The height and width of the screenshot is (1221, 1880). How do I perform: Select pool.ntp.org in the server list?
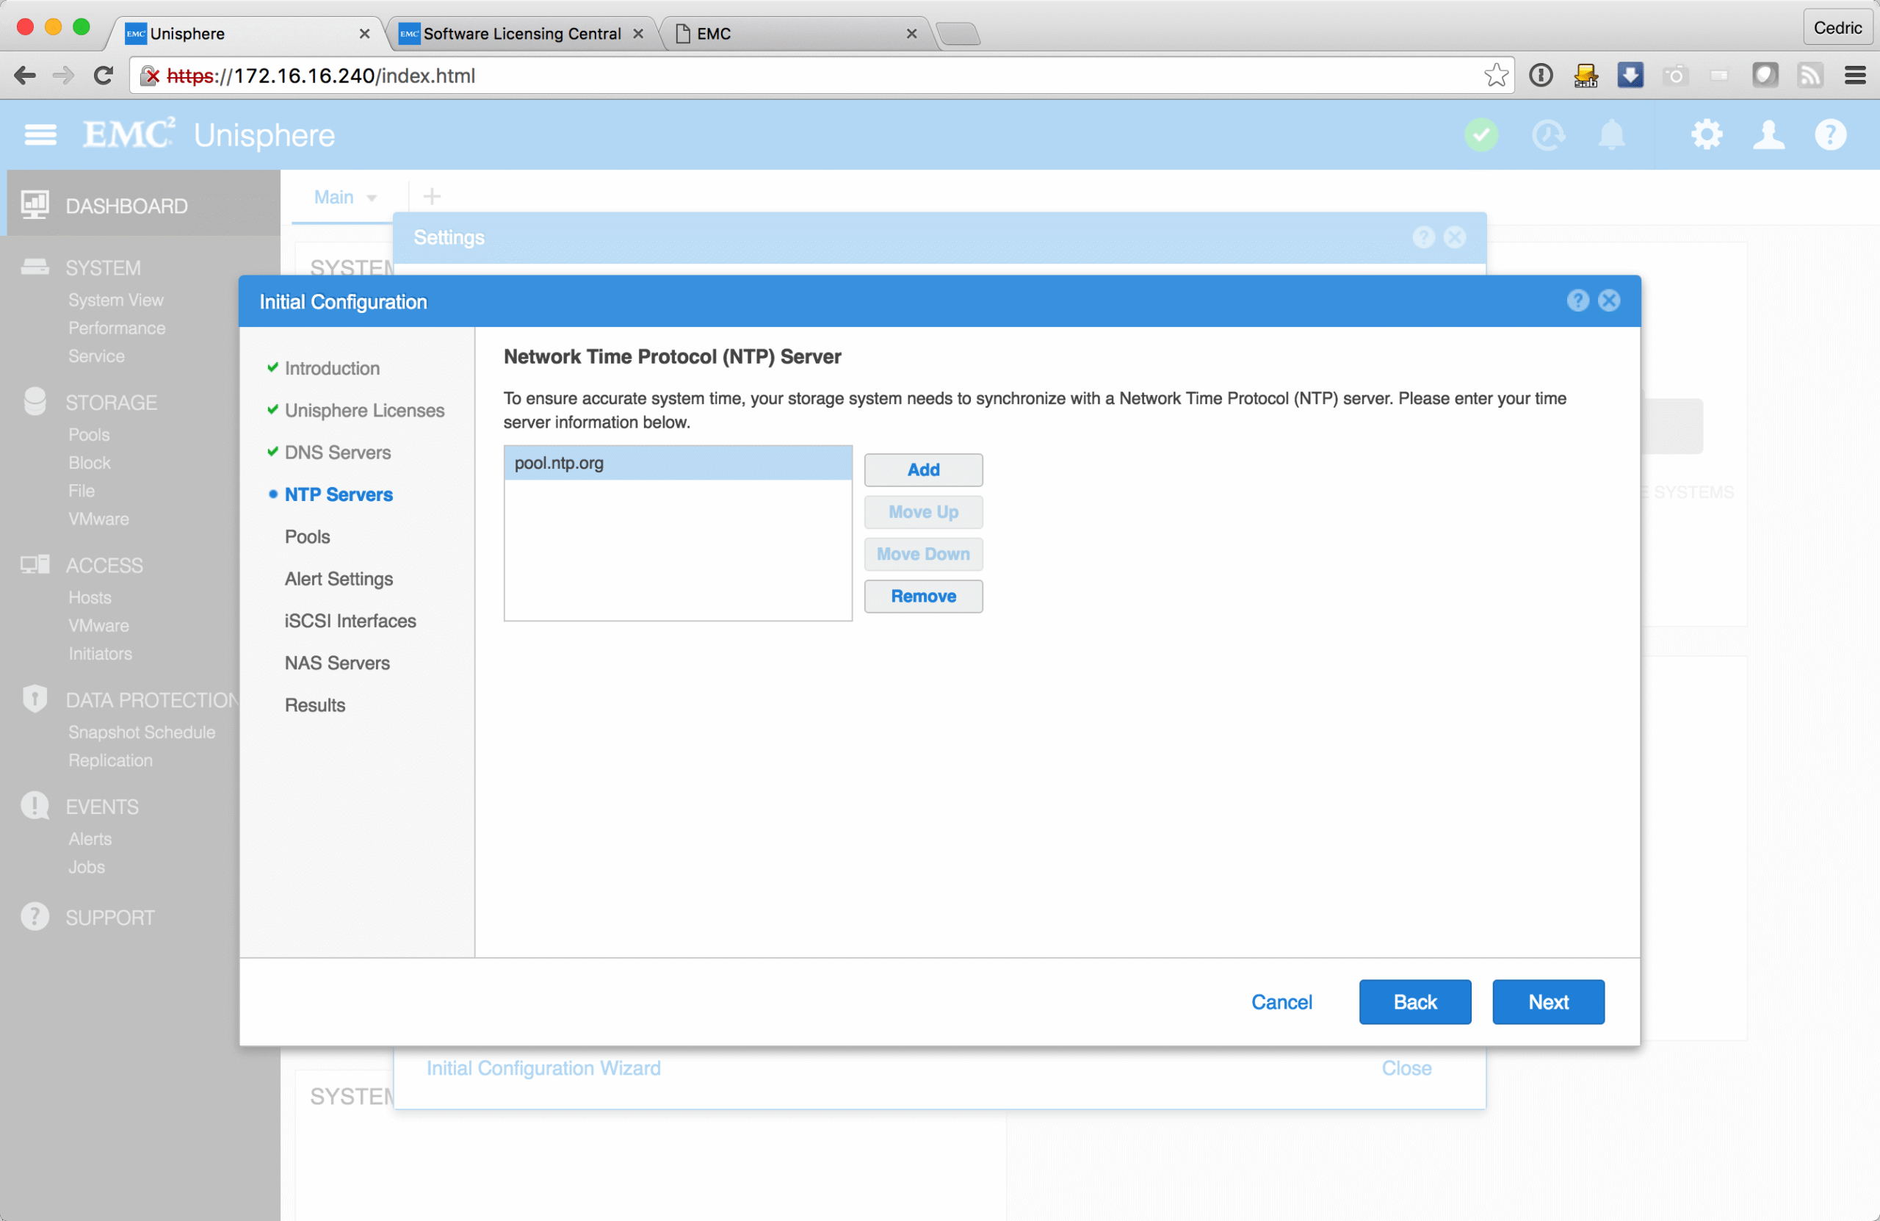click(x=677, y=463)
